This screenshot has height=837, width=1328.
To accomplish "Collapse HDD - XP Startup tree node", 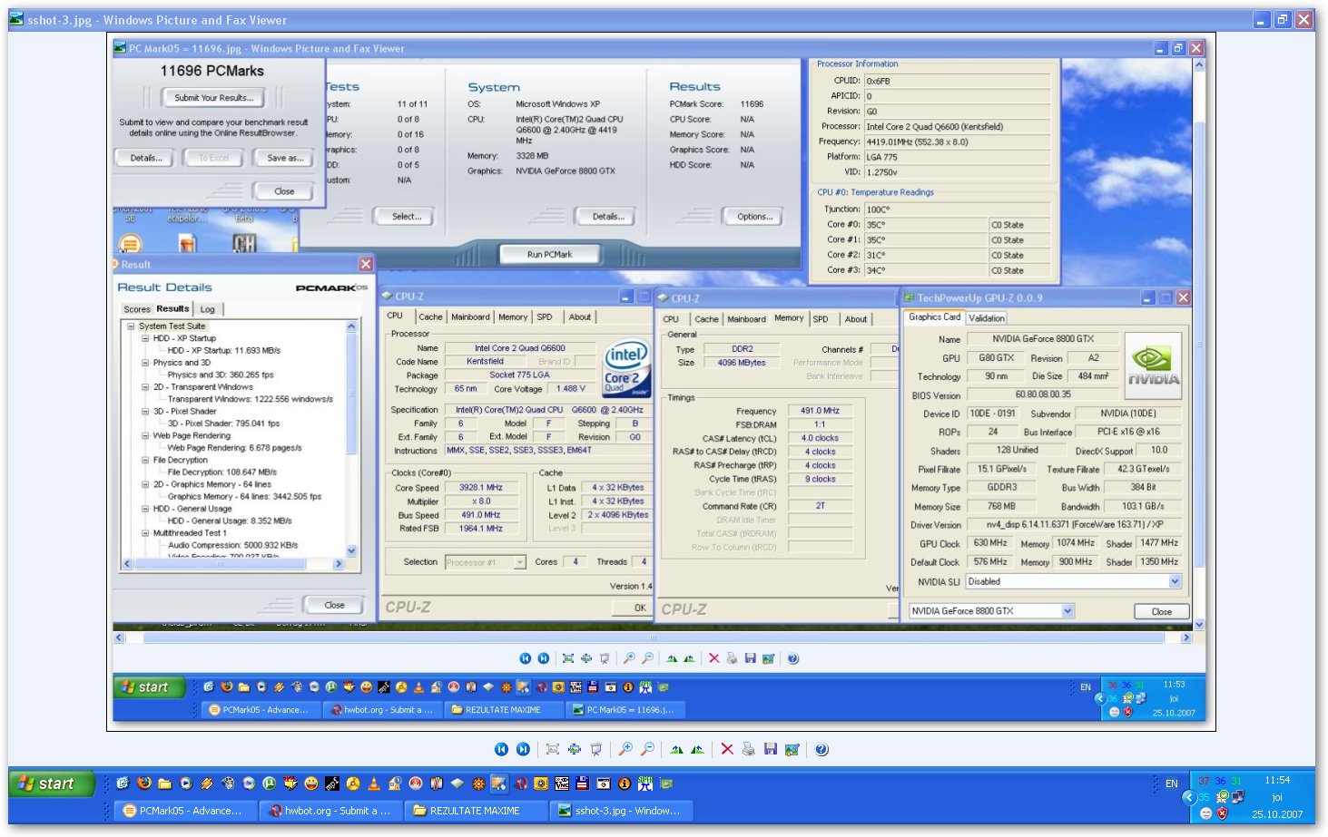I will click(145, 338).
